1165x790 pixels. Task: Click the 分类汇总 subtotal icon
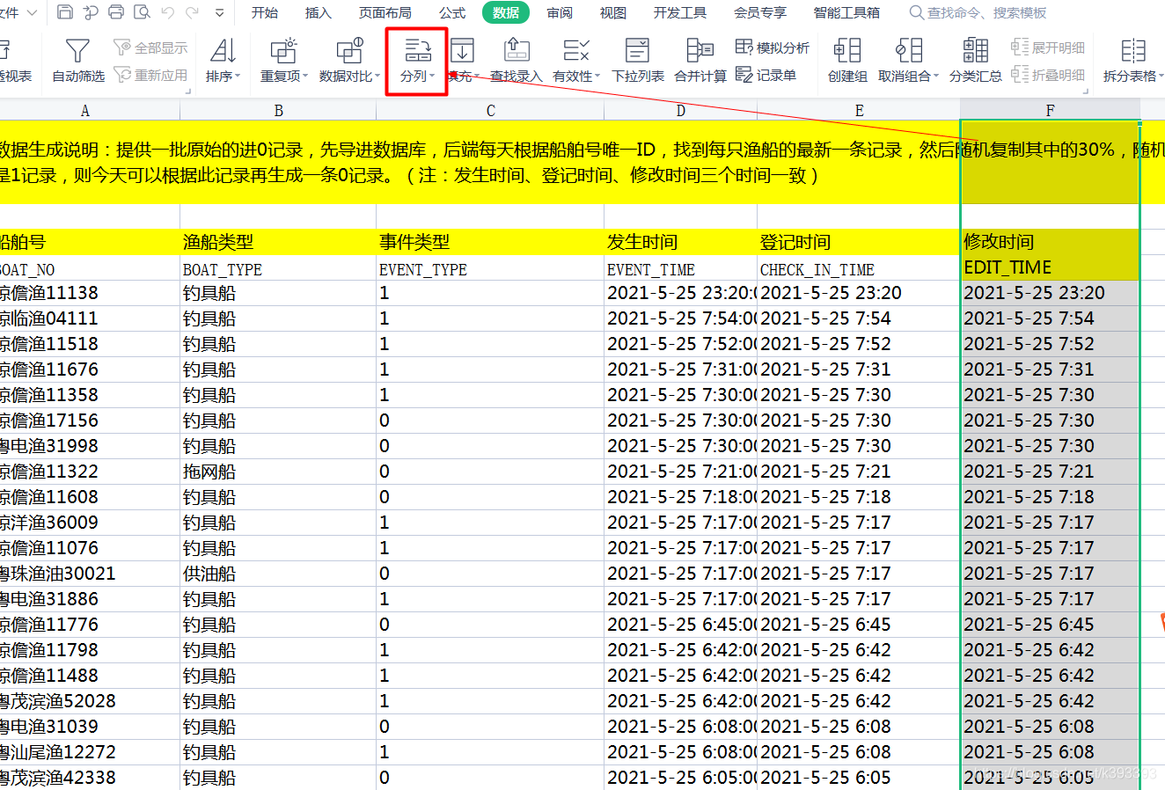click(x=975, y=51)
